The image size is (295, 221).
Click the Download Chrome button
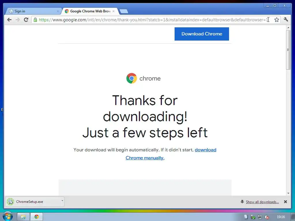pos(202,34)
